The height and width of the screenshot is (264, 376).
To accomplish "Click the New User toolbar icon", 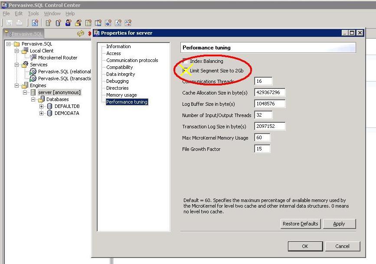I will pyautogui.click(x=69, y=23).
